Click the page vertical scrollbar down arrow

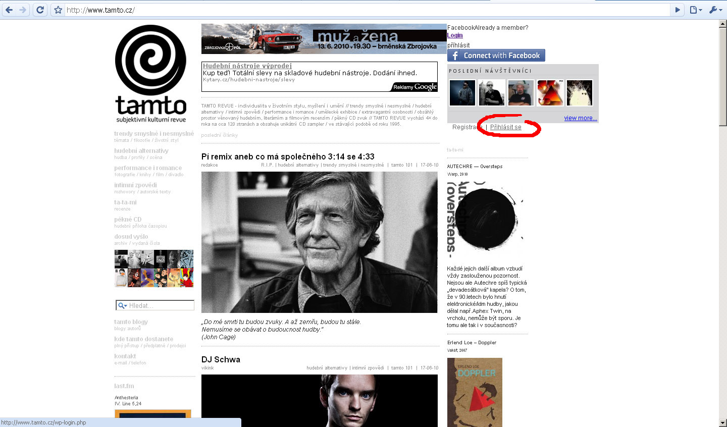point(723,422)
